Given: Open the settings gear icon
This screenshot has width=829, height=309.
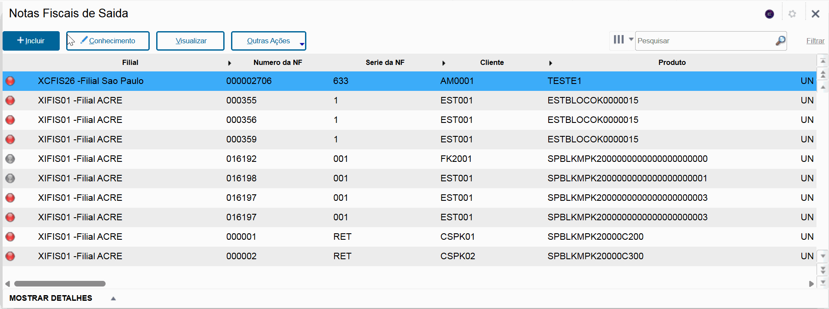Looking at the screenshot, I should point(792,14).
